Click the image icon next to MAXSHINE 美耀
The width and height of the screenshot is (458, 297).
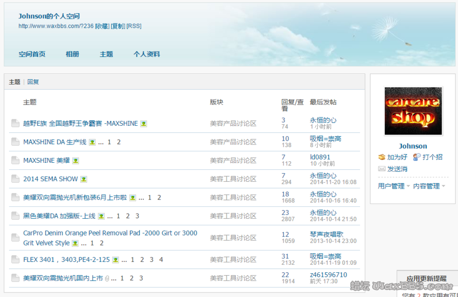[x=75, y=161]
